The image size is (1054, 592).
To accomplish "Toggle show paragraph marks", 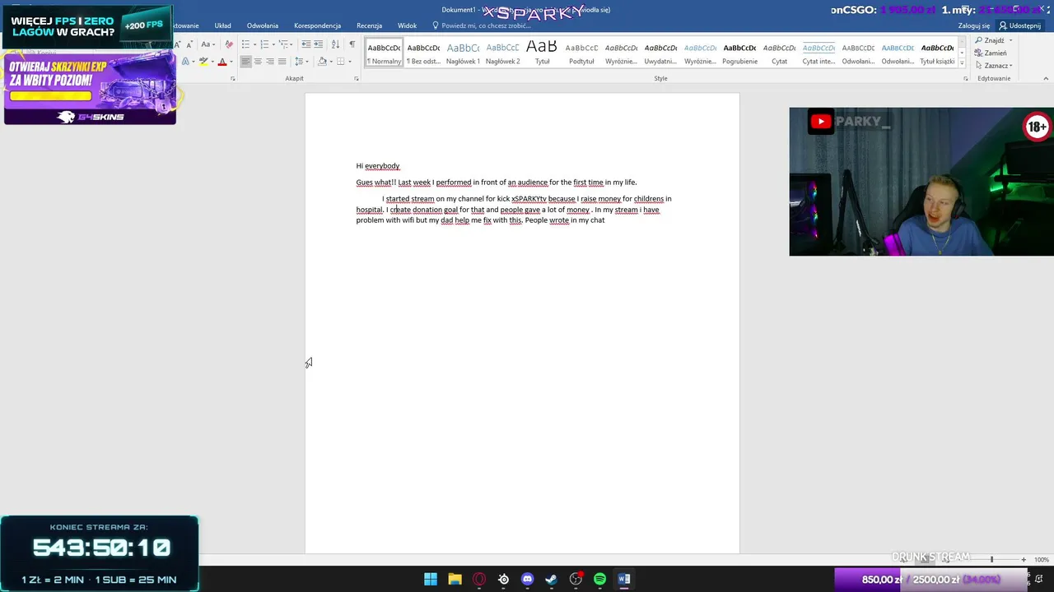I will 352,44.
